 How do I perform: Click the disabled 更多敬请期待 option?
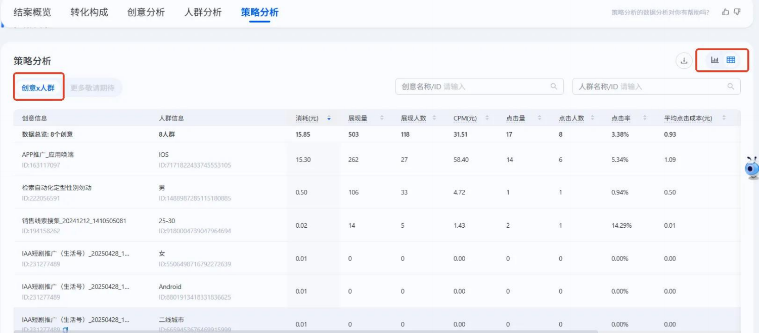click(92, 88)
